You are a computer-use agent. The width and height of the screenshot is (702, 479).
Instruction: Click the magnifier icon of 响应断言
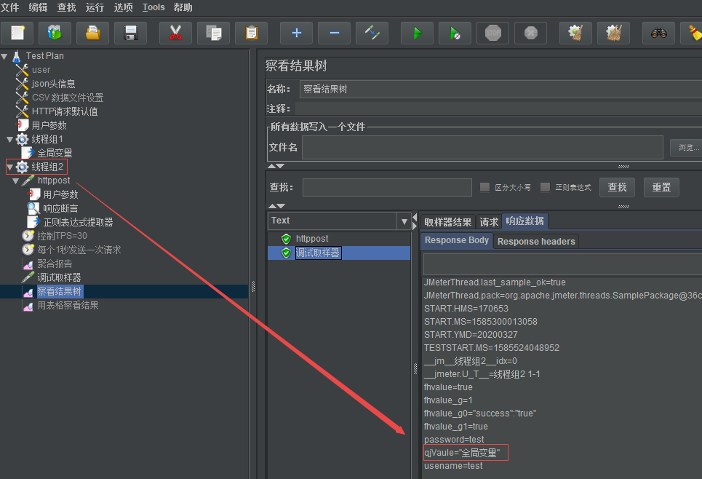33,208
